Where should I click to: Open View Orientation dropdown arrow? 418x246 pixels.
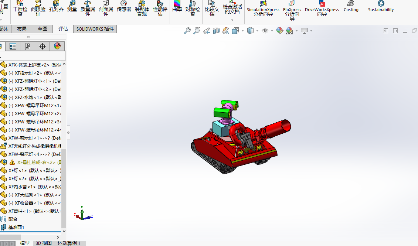(x=242, y=31)
